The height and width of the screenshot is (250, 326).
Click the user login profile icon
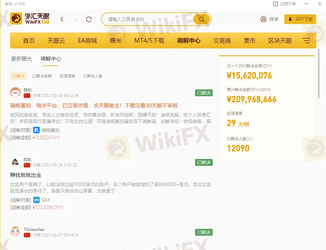pos(263,19)
